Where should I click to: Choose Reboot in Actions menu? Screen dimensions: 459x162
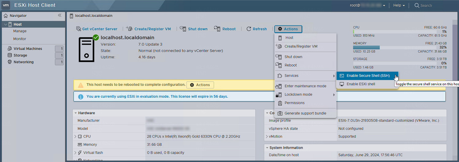[x=305, y=65]
